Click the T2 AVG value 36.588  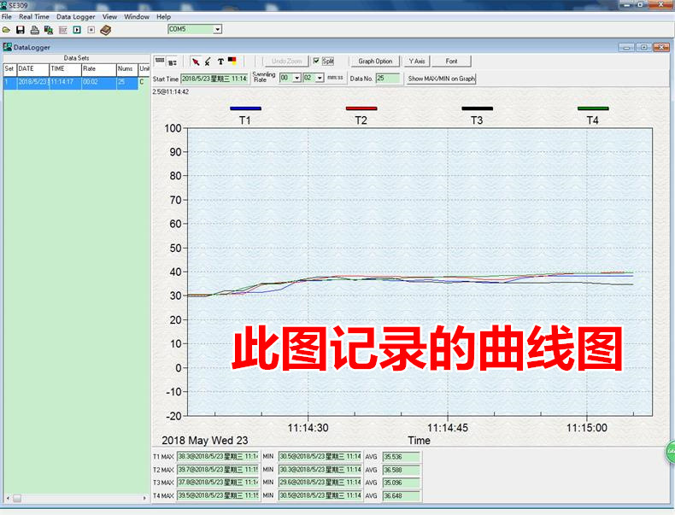coord(401,470)
